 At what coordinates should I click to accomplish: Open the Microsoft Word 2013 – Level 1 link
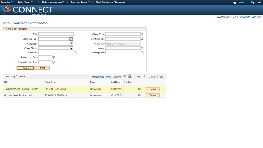[18, 95]
